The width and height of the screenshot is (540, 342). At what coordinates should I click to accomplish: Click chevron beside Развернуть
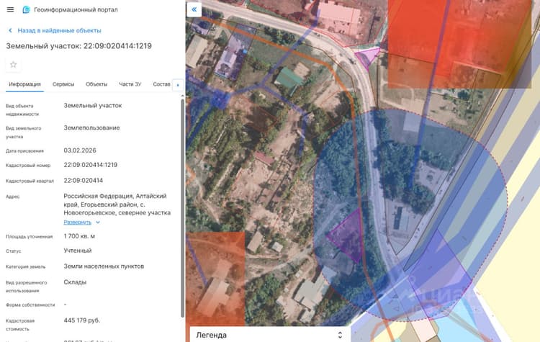click(x=98, y=222)
